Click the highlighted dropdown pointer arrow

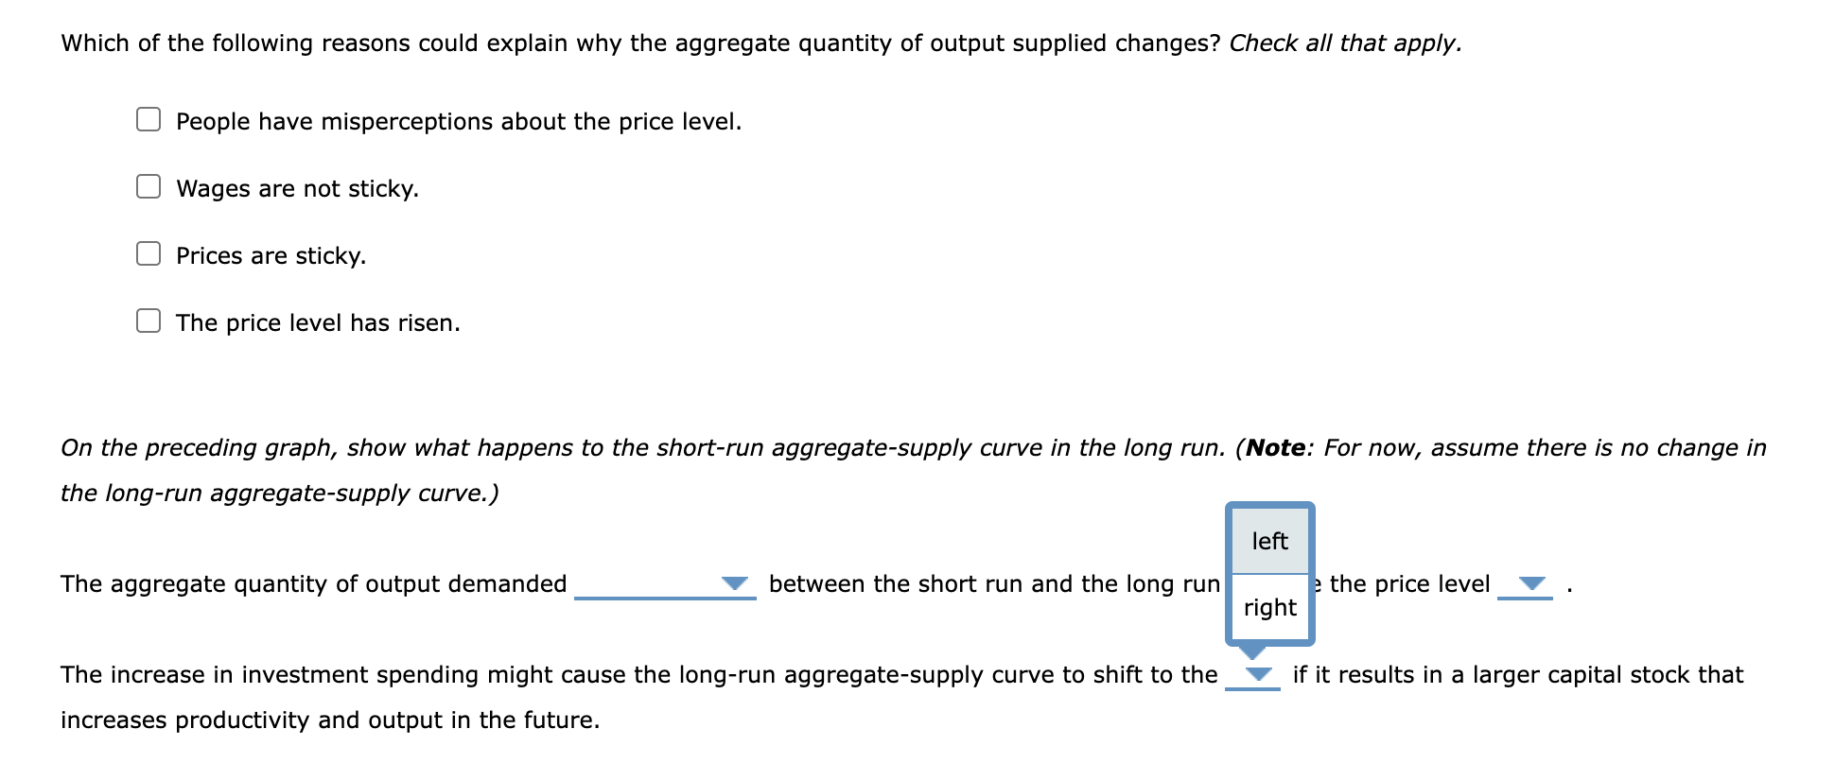pos(1254,650)
